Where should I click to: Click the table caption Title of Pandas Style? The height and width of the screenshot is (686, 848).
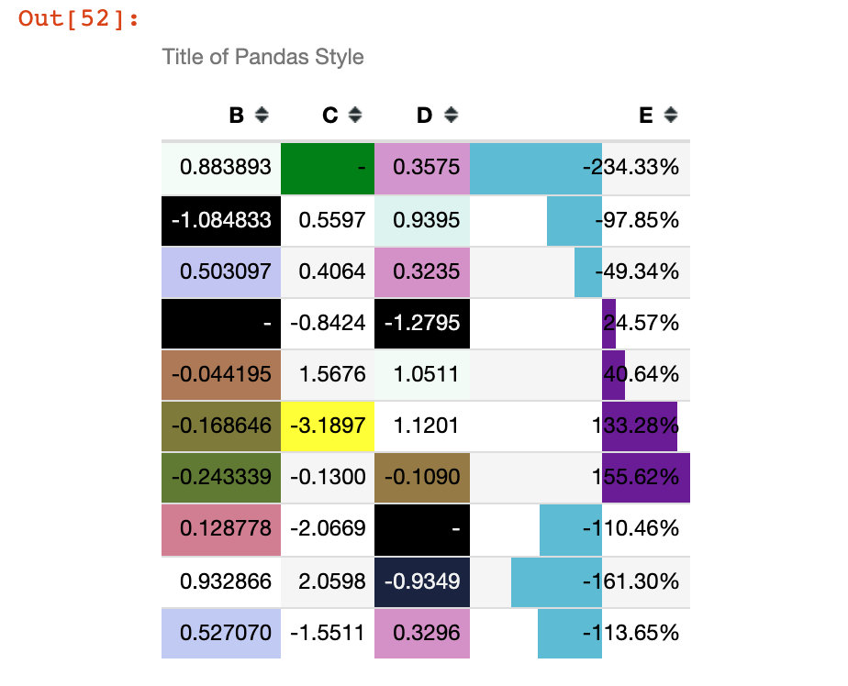point(262,57)
